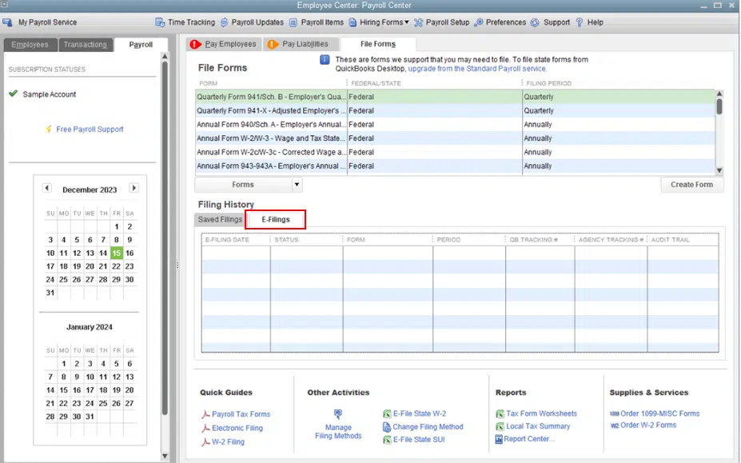Click the Time Tracking toolbar icon
This screenshot has width=741, height=463.
pos(160,22)
